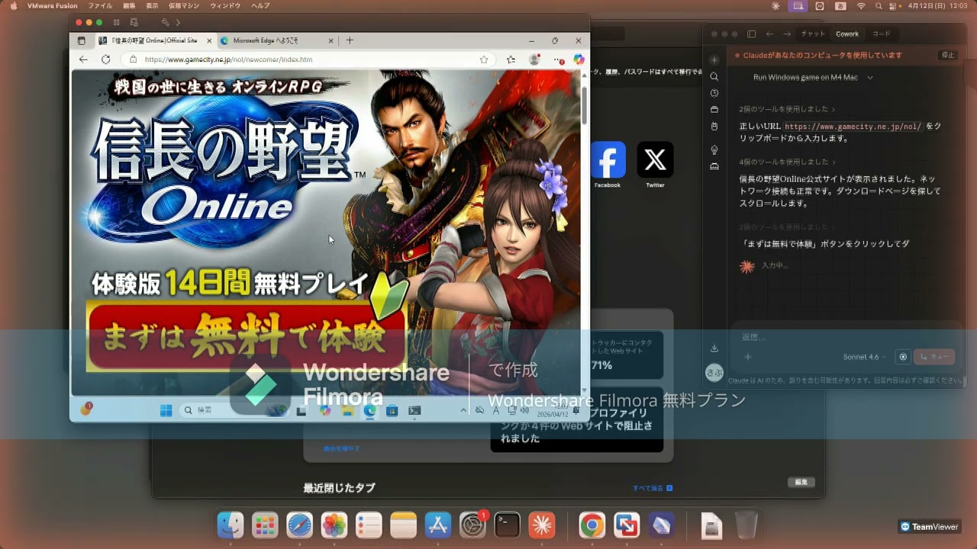Open Safari from the Dock
Image resolution: width=977 pixels, height=549 pixels.
pos(299,525)
